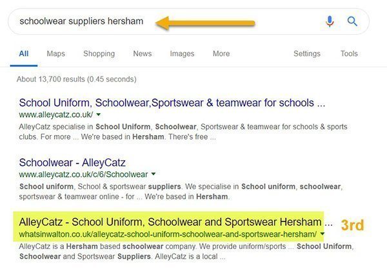Viewport: 387px width, 269px height.
Task: Open the News results tab
Action: tap(142, 53)
